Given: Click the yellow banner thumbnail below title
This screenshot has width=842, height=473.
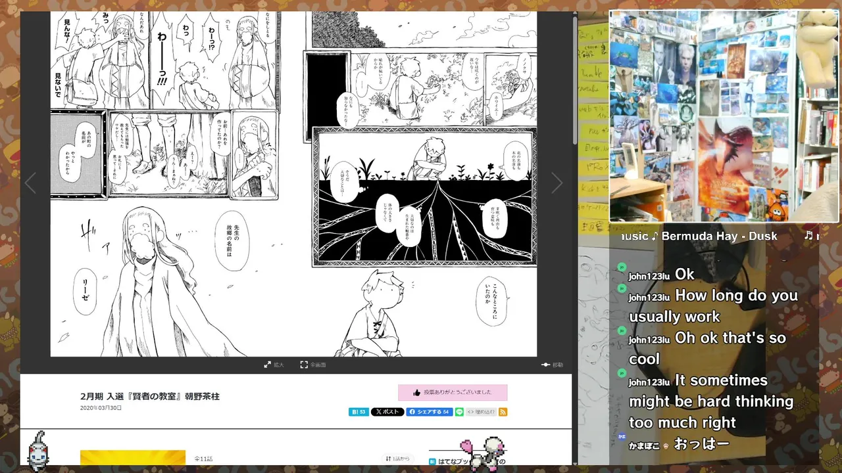Looking at the screenshot, I should (133, 457).
